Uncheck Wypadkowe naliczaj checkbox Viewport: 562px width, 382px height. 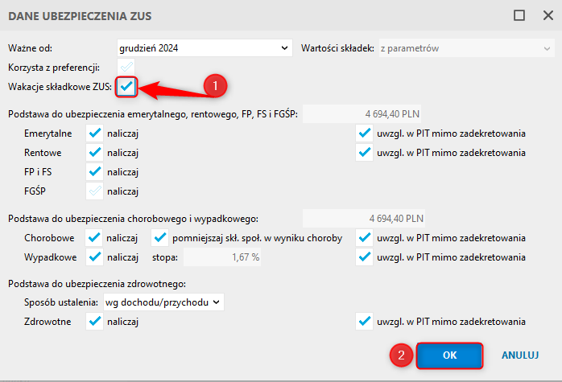click(x=95, y=257)
